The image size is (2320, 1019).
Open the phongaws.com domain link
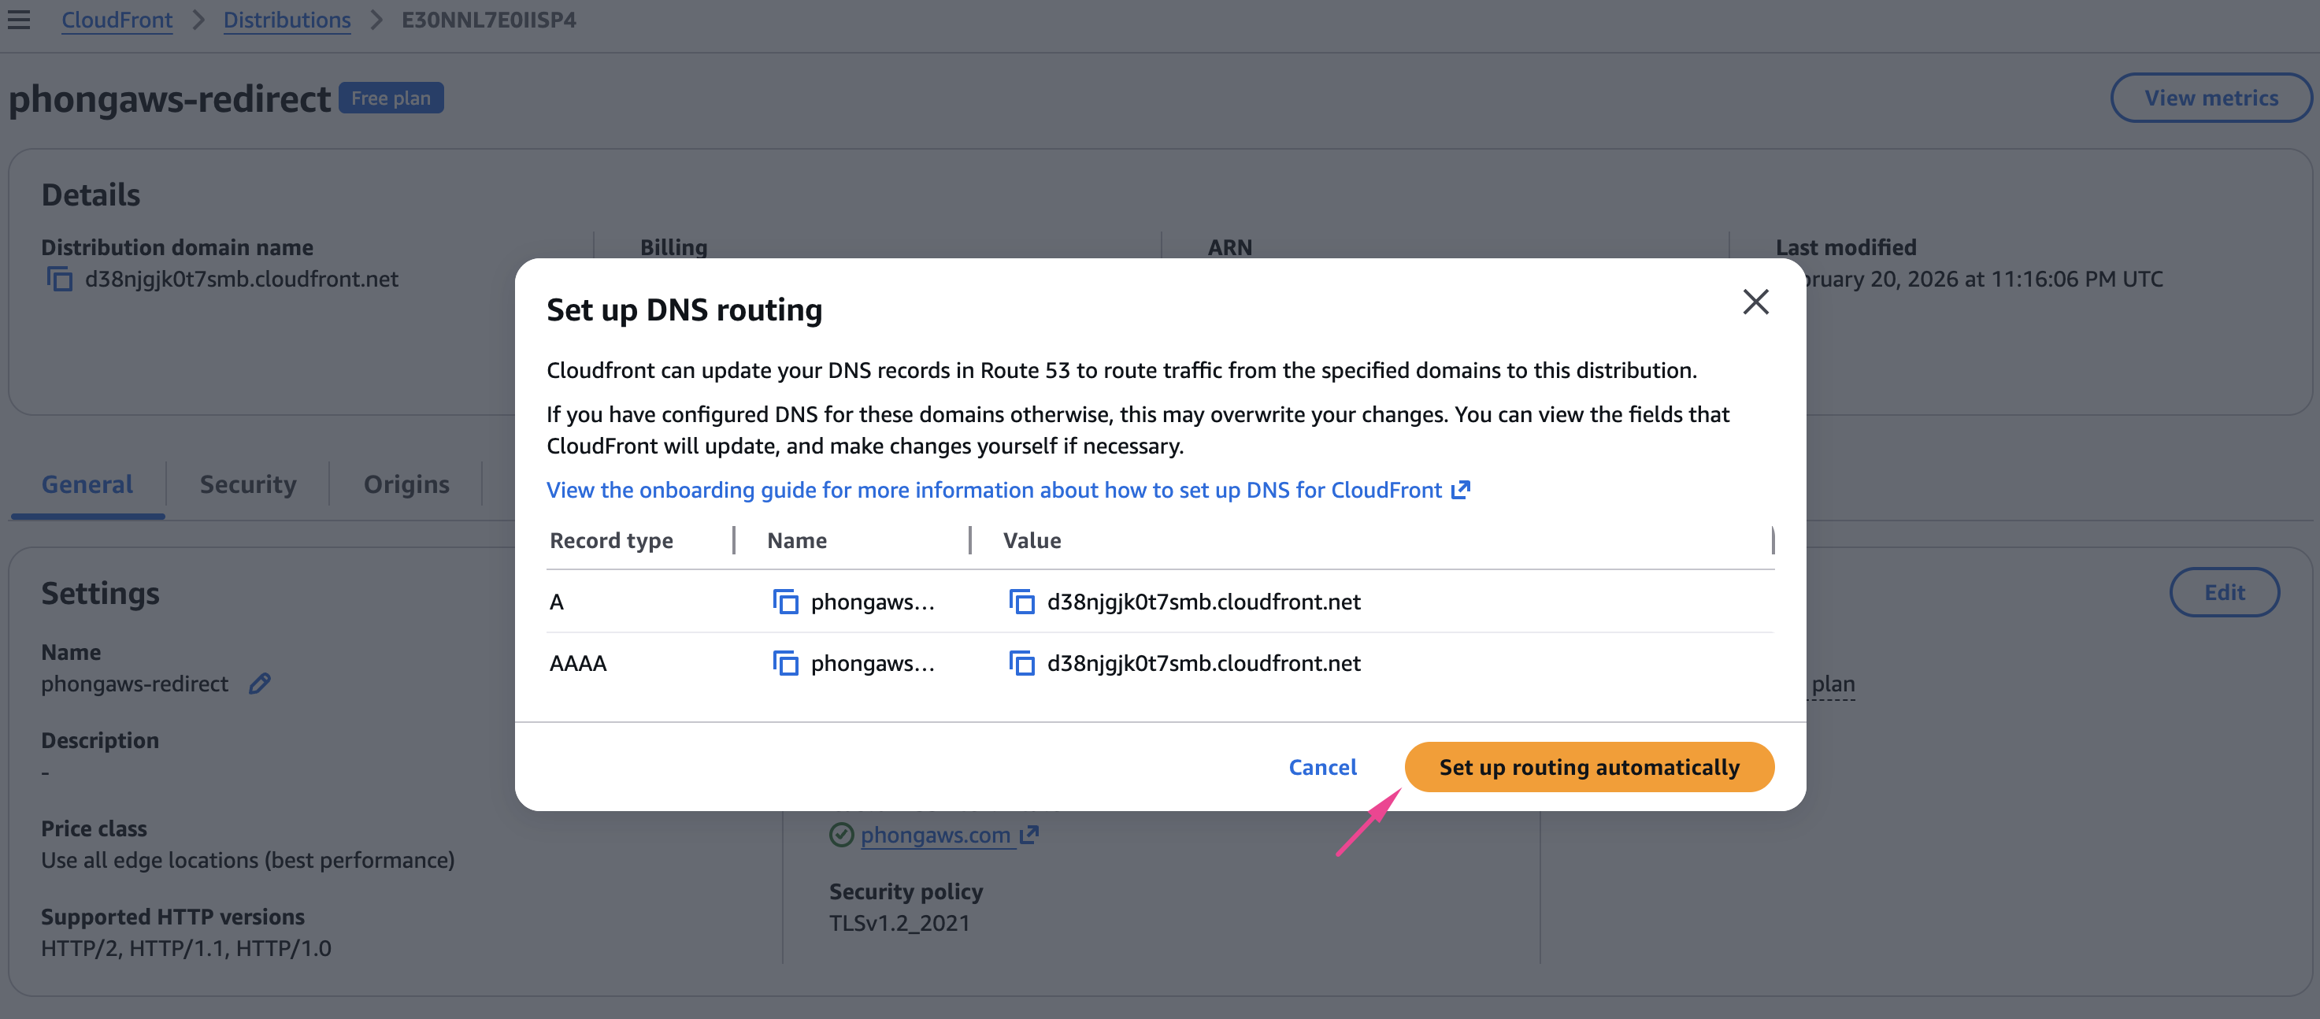pyautogui.click(x=936, y=836)
